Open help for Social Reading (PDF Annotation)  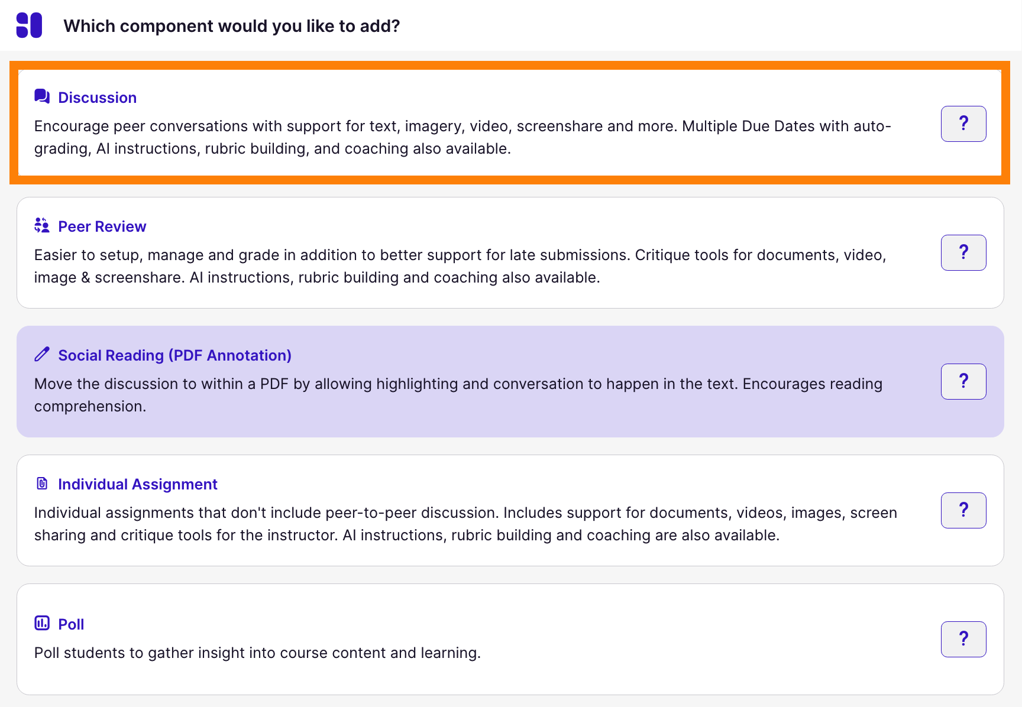pos(963,381)
